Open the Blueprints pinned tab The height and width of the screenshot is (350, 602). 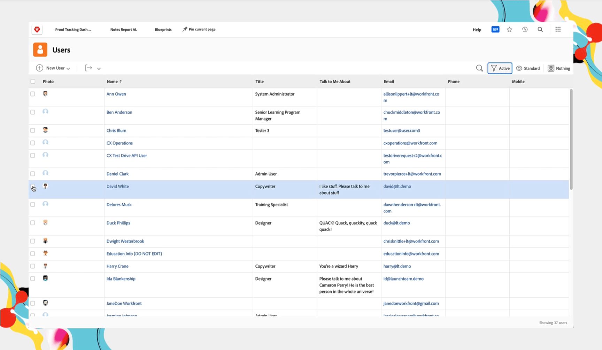click(x=163, y=30)
